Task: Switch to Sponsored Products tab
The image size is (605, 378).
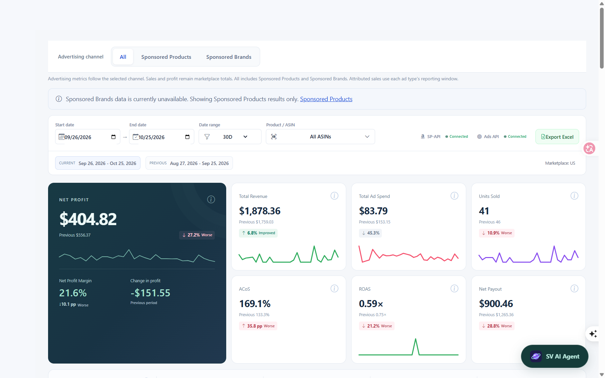Action: point(166,57)
